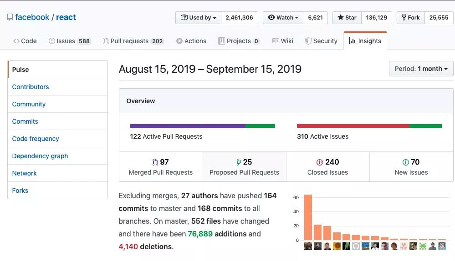Open the Wiki tab
This screenshot has width=455, height=261.
tap(283, 41)
